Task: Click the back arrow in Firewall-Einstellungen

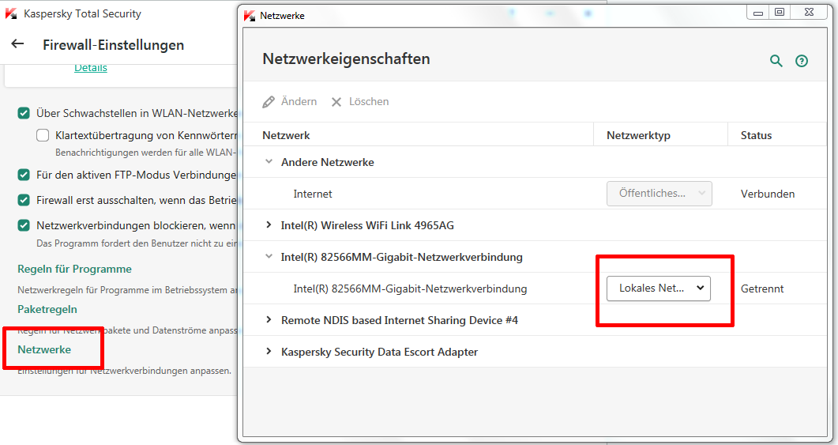Action: pyautogui.click(x=17, y=43)
